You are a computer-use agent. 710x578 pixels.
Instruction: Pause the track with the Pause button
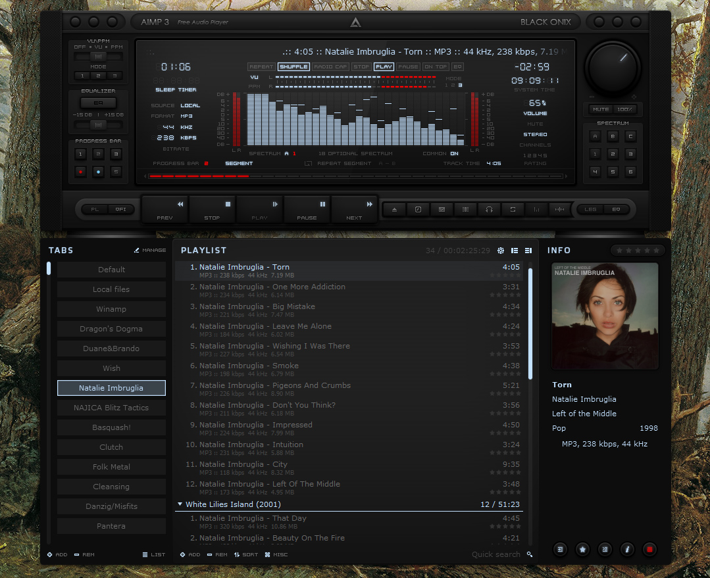tap(307, 210)
